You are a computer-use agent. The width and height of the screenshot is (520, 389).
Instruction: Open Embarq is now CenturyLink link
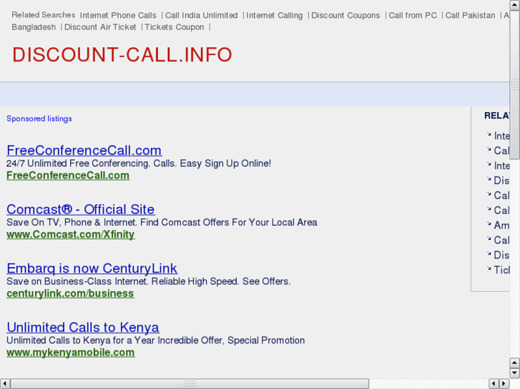92,268
